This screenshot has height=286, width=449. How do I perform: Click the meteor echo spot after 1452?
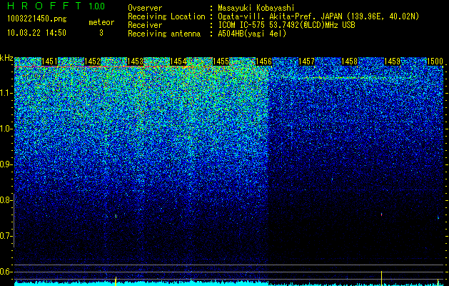pyautogui.click(x=116, y=216)
